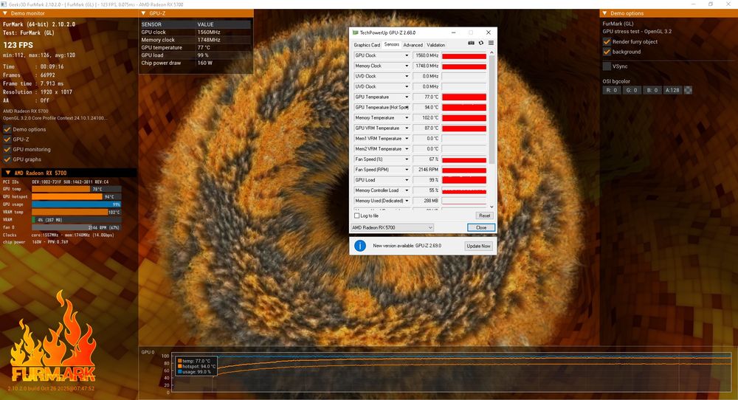
Task: Click the Update Now button
Action: [x=479, y=246]
